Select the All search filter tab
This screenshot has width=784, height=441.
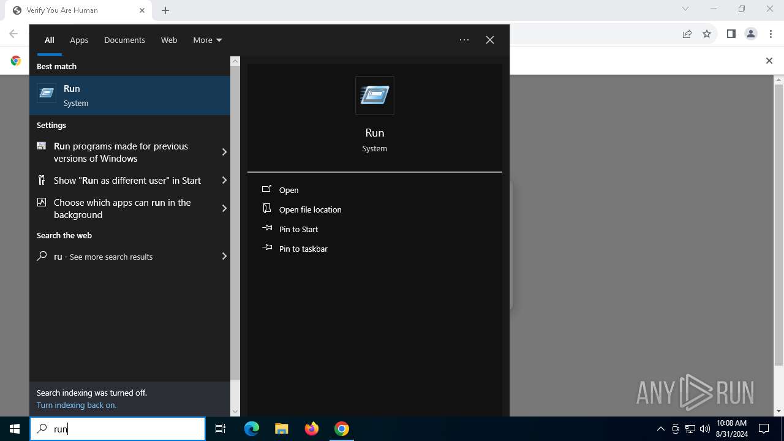tap(50, 40)
